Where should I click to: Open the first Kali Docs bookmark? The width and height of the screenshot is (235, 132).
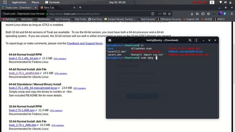[9, 19]
